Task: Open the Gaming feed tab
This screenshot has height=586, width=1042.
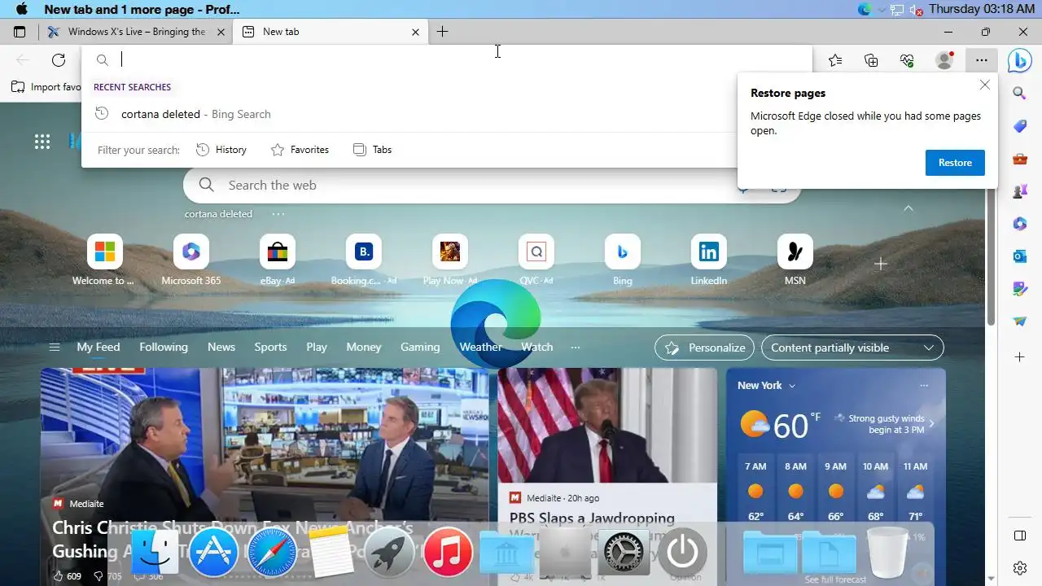Action: point(420,347)
